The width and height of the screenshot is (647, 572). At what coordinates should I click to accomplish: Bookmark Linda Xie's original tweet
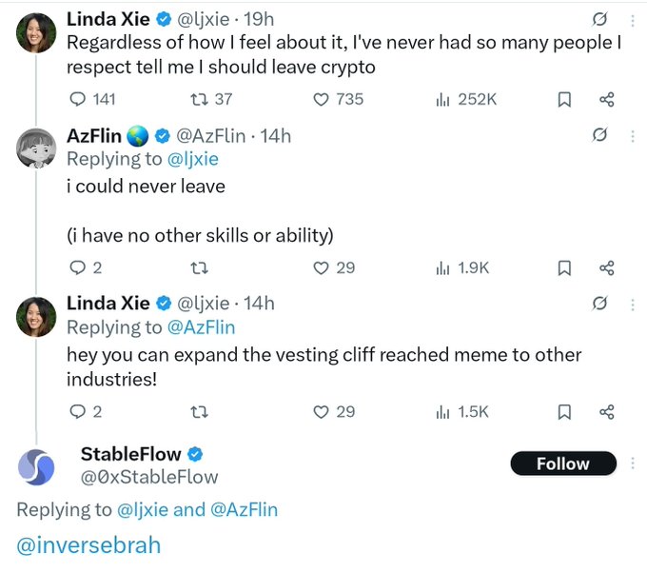pos(564,99)
